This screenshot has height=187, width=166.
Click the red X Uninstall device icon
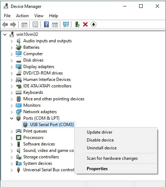[85, 24]
